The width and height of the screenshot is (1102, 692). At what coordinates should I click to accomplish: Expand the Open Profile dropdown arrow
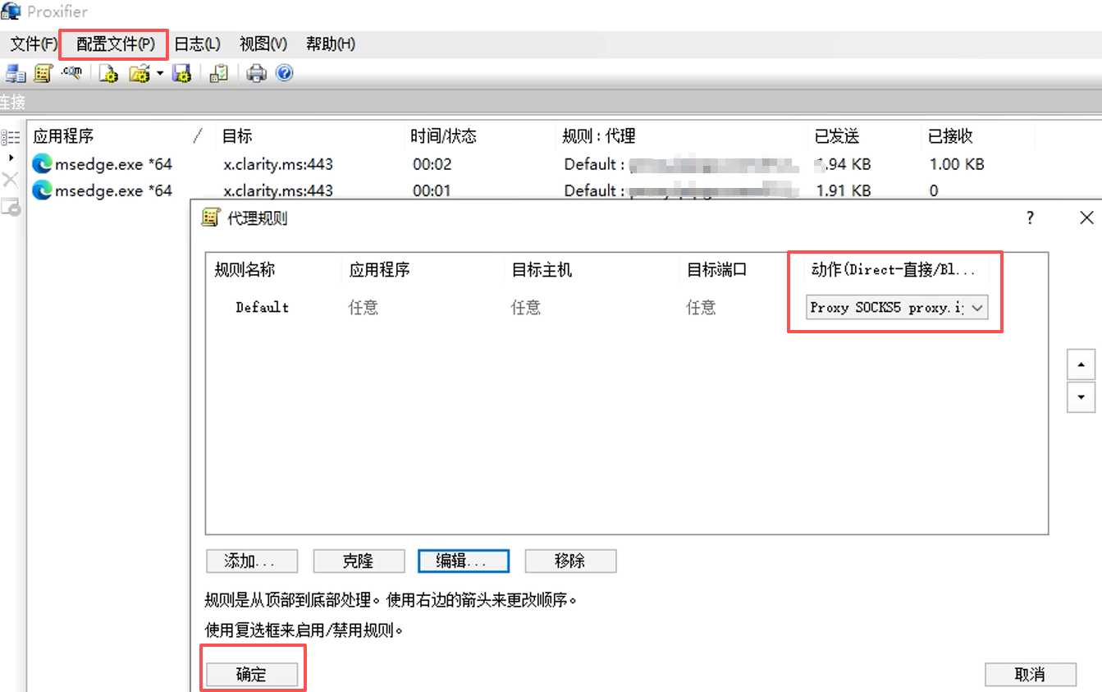click(x=160, y=74)
